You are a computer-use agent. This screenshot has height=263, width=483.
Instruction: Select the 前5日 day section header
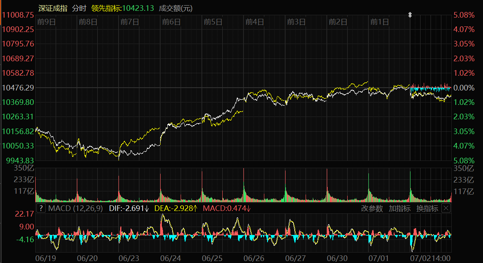coord(213,22)
